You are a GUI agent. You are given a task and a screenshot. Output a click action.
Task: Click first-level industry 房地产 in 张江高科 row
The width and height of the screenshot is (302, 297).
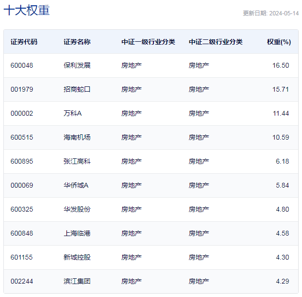point(131,161)
